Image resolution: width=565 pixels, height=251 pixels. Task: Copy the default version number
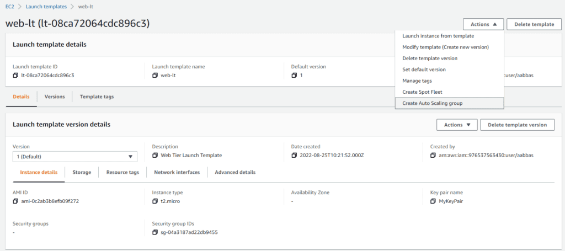294,75
